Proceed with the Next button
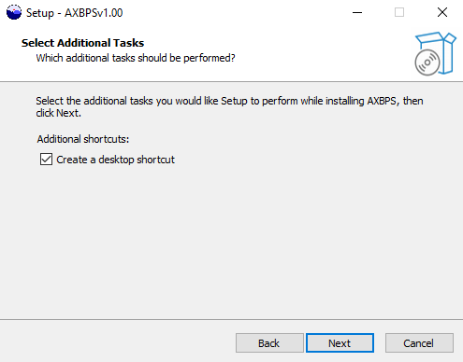This screenshot has width=463, height=362. (x=340, y=343)
